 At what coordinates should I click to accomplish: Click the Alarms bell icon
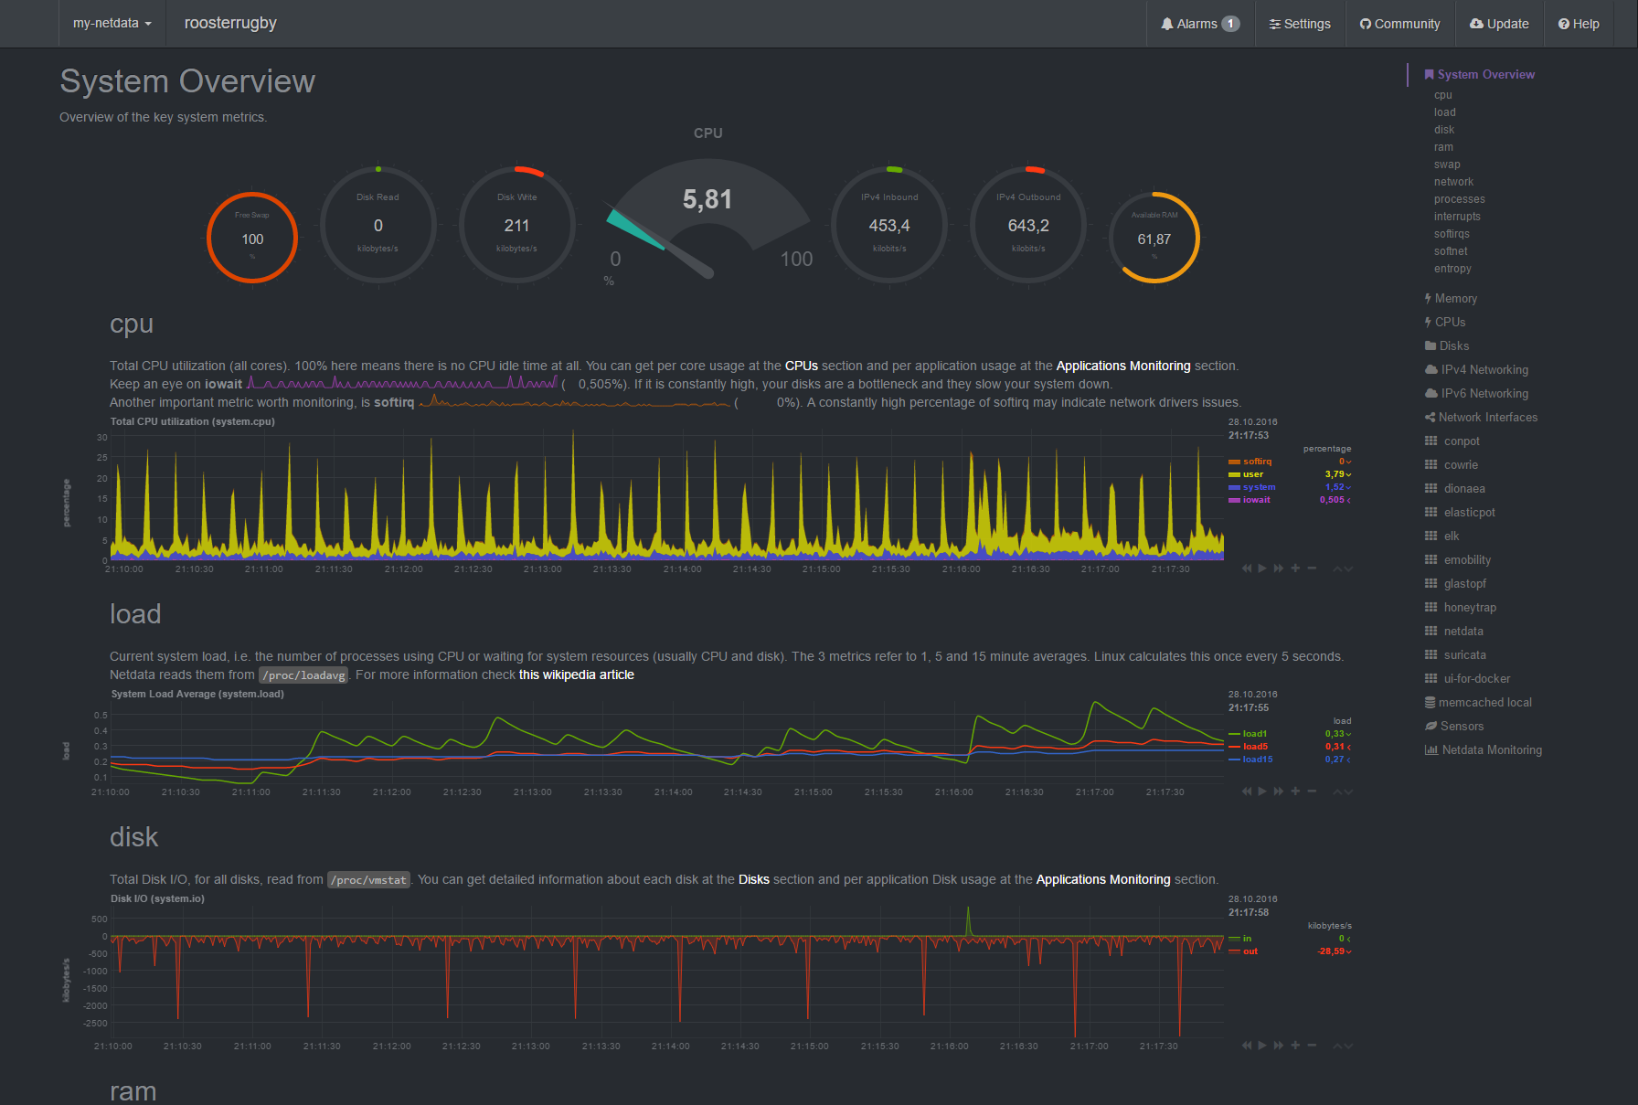(1167, 24)
